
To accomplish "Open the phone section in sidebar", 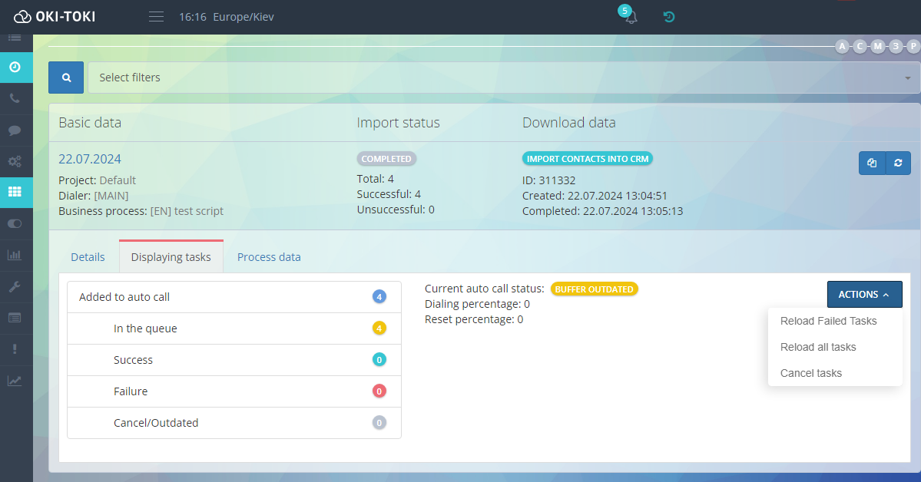I will [x=15, y=99].
